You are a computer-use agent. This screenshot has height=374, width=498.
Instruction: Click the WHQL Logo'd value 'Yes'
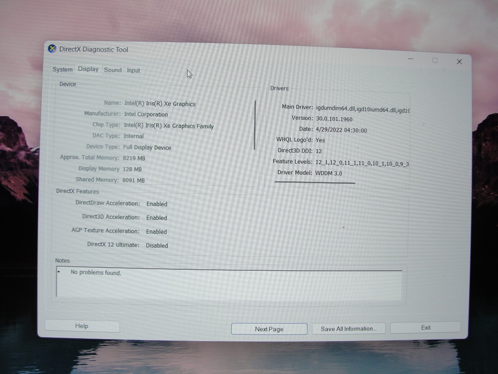pyautogui.click(x=320, y=141)
